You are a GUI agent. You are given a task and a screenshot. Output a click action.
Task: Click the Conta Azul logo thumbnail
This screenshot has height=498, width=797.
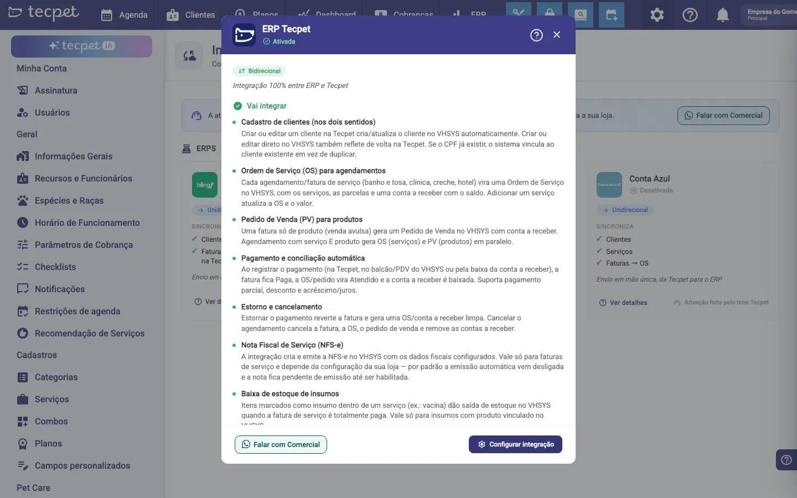click(609, 185)
